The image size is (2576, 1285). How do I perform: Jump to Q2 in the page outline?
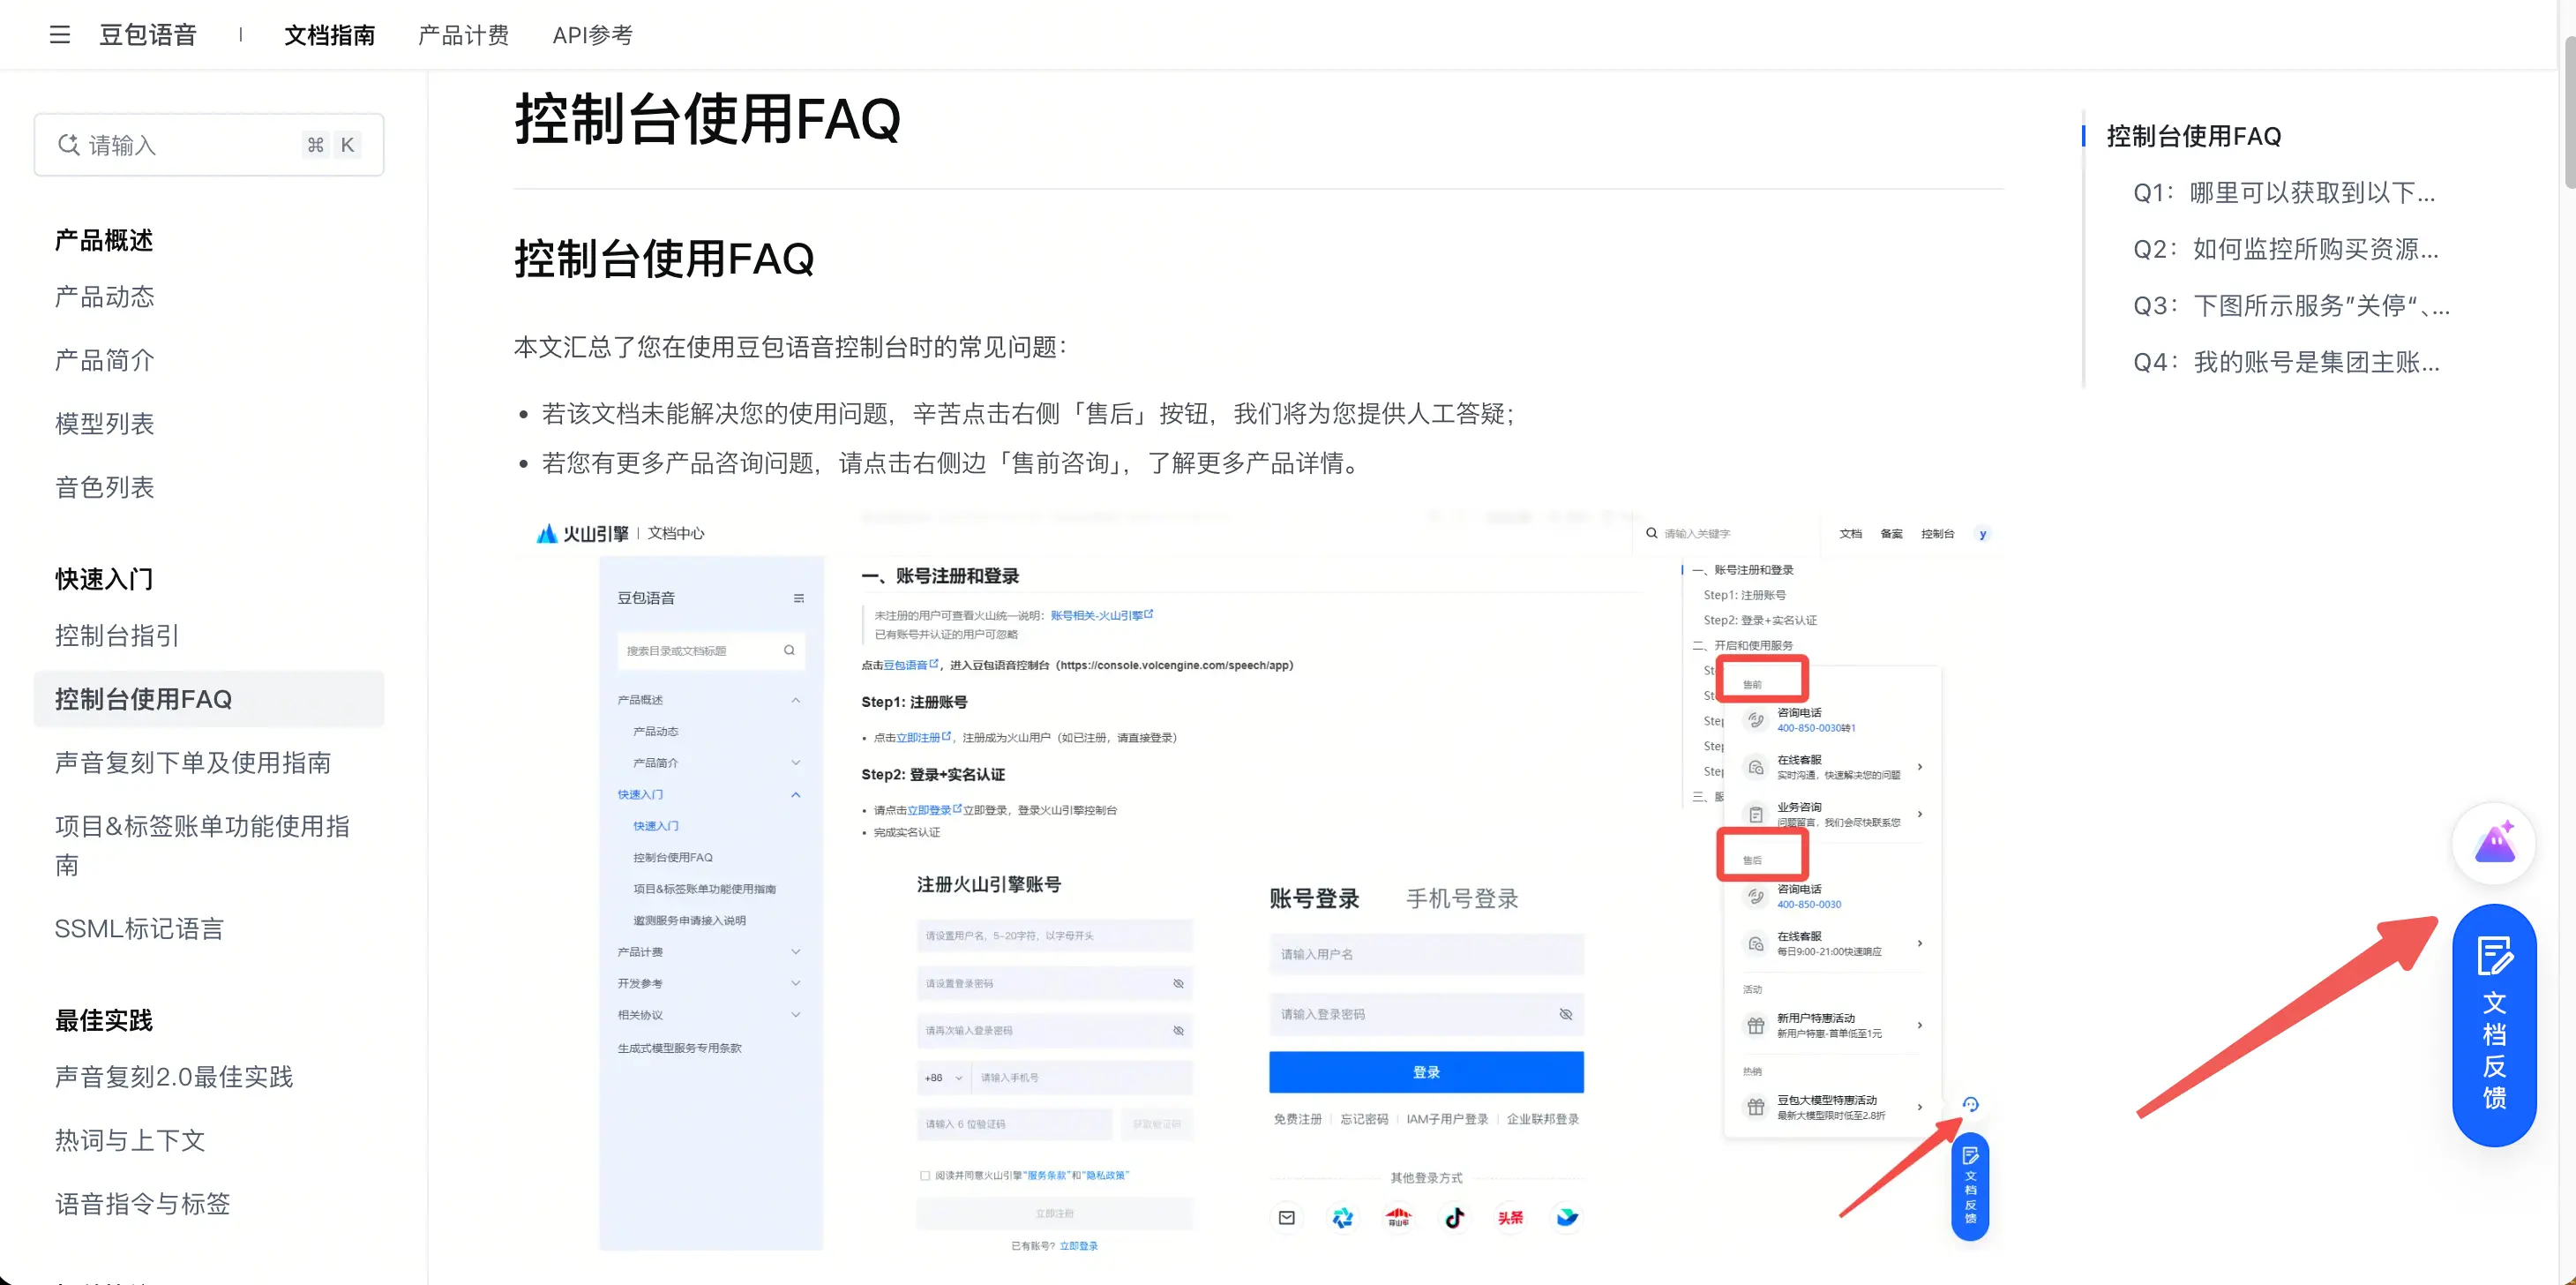click(x=2286, y=249)
